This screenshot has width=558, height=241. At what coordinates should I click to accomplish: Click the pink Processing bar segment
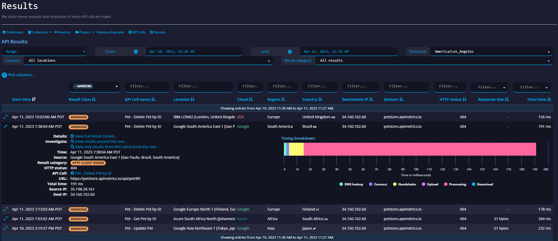tap(419, 149)
